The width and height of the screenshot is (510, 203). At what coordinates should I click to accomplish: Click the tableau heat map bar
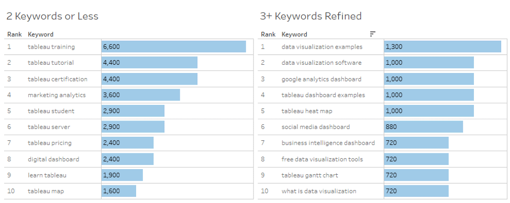pyautogui.click(x=429, y=111)
